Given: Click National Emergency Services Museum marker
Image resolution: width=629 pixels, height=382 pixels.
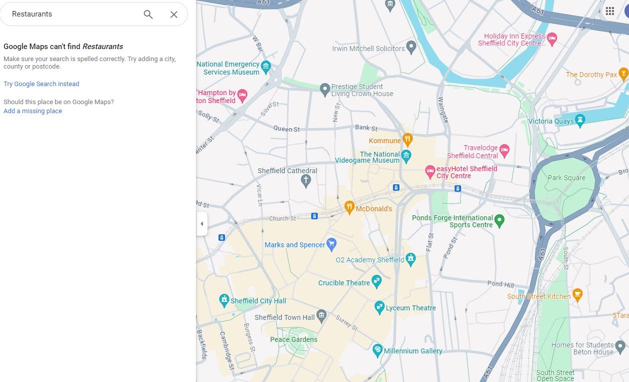Looking at the screenshot, I should (x=266, y=67).
